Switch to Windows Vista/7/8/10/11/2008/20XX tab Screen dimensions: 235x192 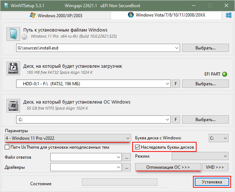(166, 15)
